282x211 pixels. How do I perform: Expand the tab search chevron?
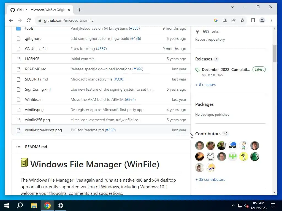232,7
